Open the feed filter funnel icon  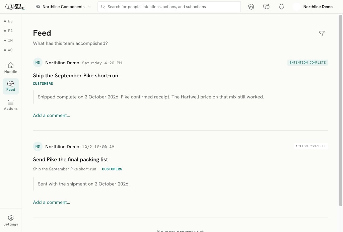322,33
